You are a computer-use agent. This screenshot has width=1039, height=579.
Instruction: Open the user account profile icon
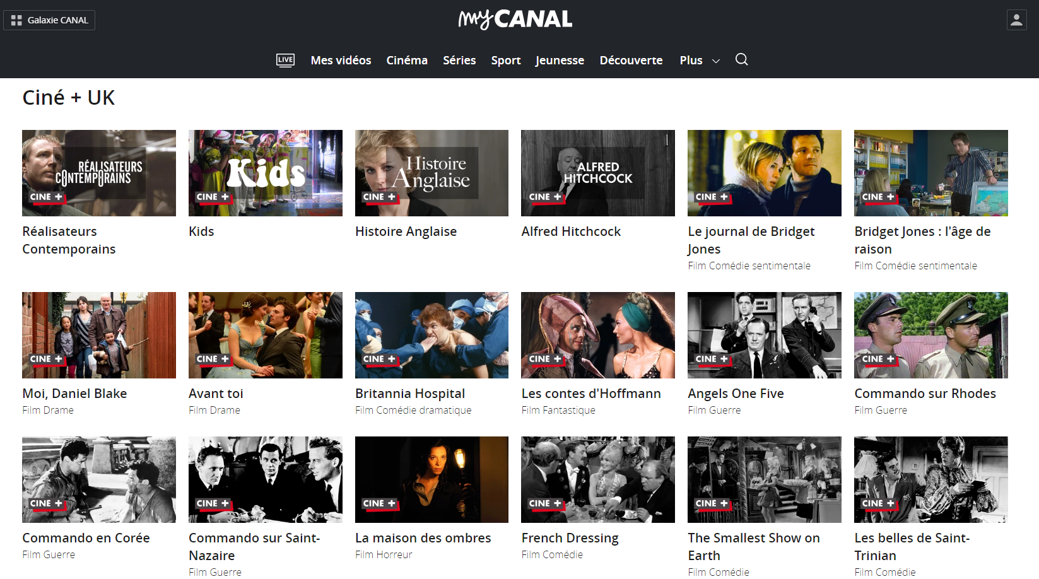point(1016,20)
